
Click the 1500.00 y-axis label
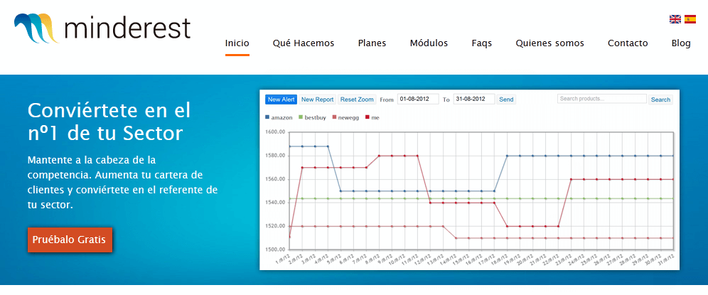tap(274, 250)
